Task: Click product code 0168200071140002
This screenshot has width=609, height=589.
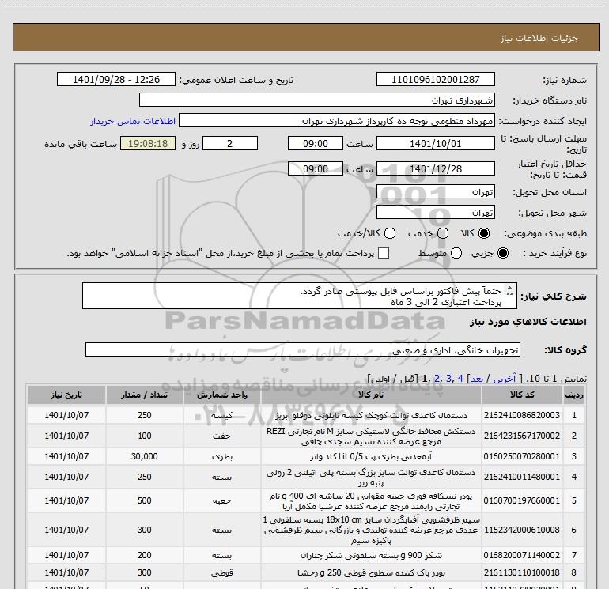Action: [x=522, y=555]
